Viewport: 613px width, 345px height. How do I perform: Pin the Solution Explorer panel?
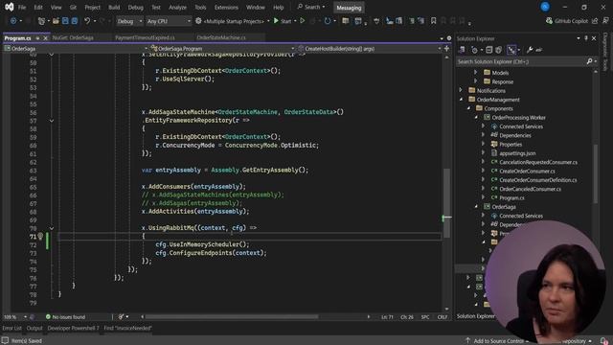point(586,38)
